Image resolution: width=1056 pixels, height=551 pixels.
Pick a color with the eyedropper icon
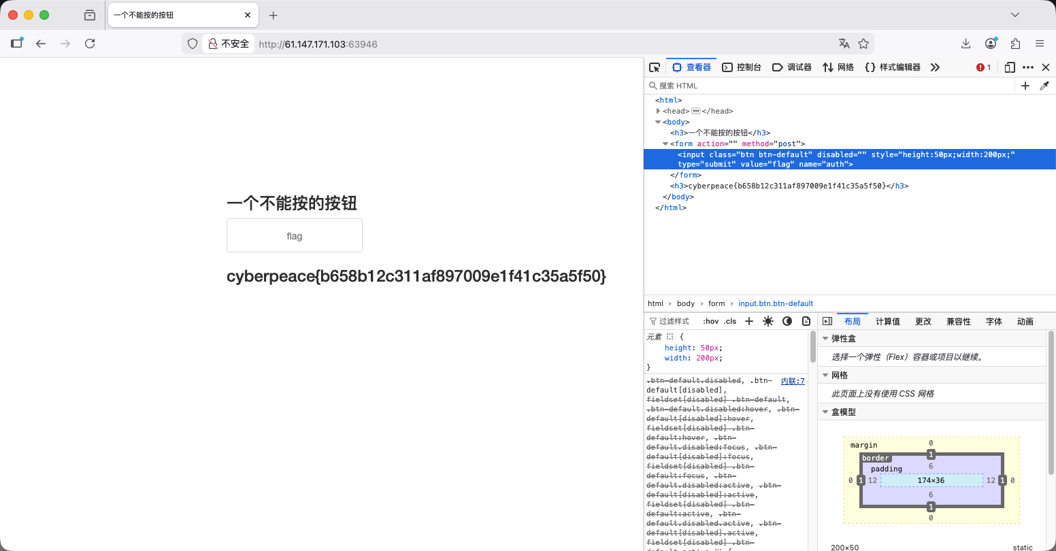coord(1044,86)
